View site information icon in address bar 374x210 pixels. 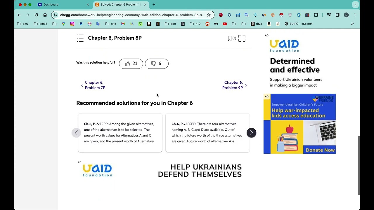point(56,15)
